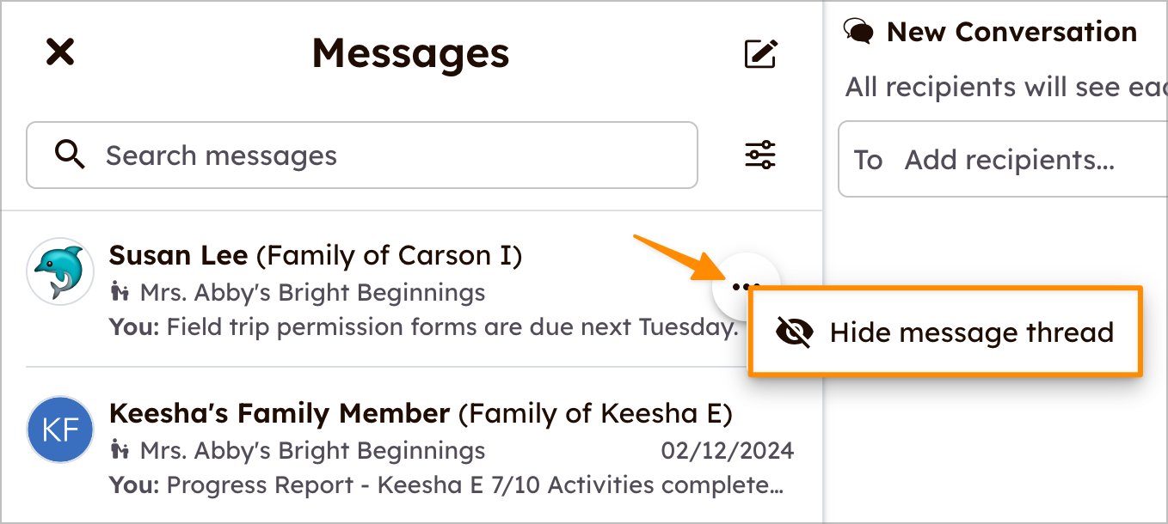The image size is (1168, 524).
Task: Open the compose new message icon
Action: point(760,52)
